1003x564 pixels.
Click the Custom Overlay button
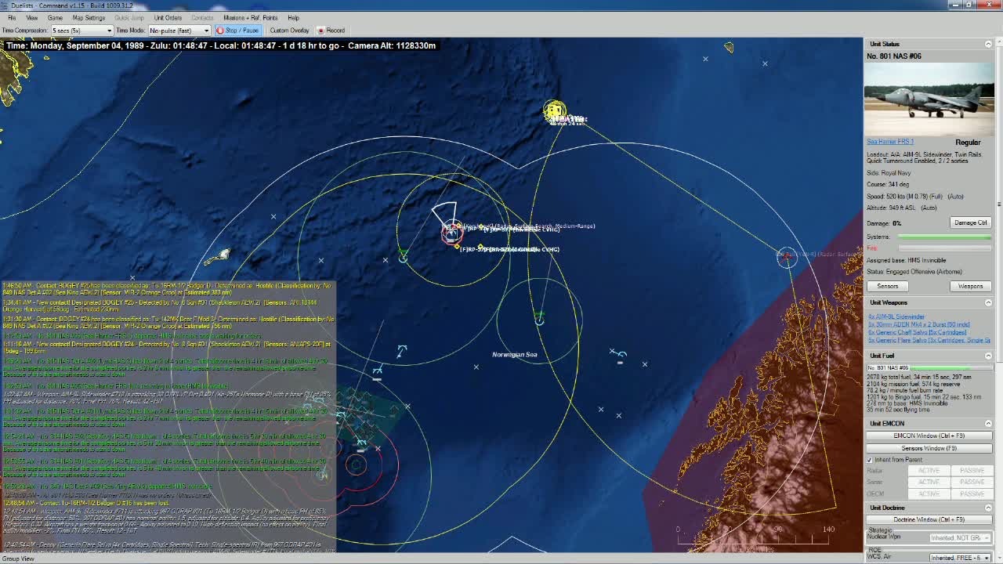(289, 31)
